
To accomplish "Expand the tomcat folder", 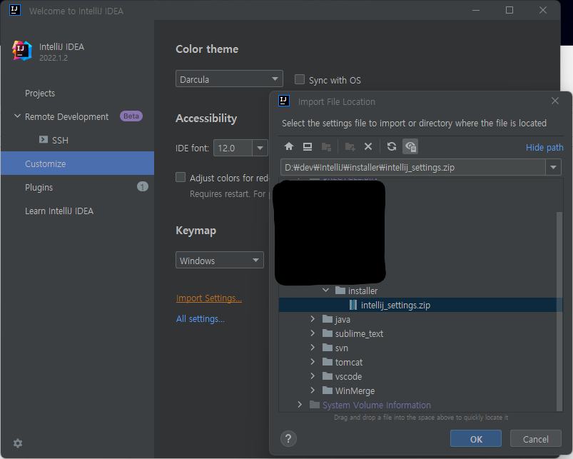I will 313,361.
